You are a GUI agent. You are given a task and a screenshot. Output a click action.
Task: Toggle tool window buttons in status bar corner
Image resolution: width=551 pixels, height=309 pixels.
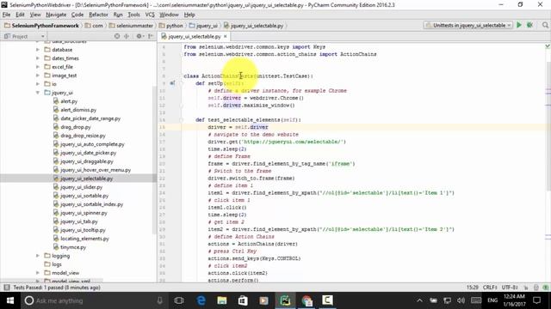[x=6, y=288]
